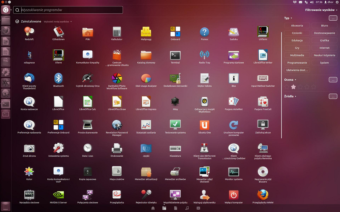Launch LibreOffice Writer

pyautogui.click(x=263, y=57)
